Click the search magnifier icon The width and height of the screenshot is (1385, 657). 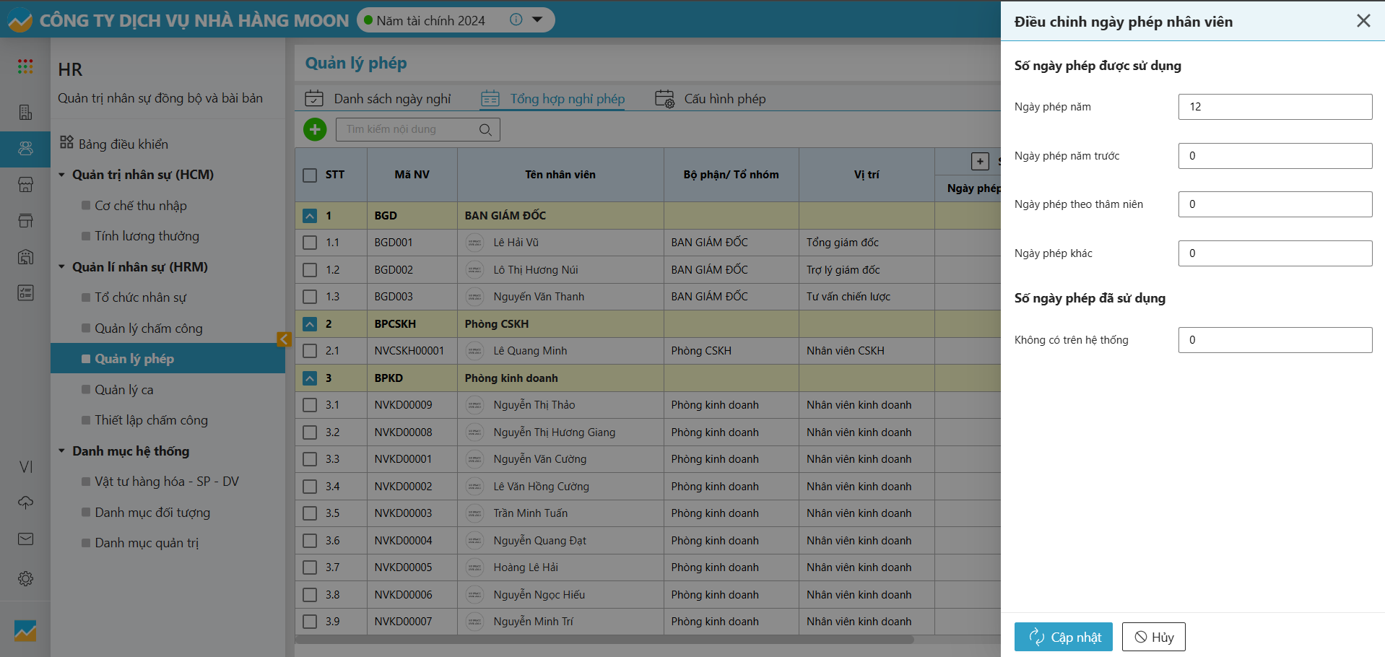pos(485,130)
